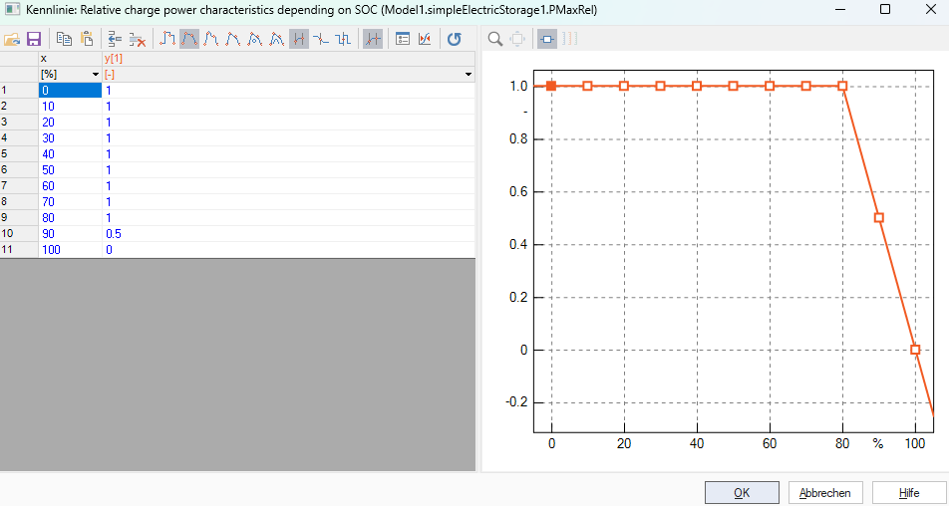Insert a new row via toolbar icon

tap(115, 39)
